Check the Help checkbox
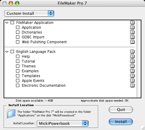The width and height of the screenshot is (145, 130). (18, 56)
